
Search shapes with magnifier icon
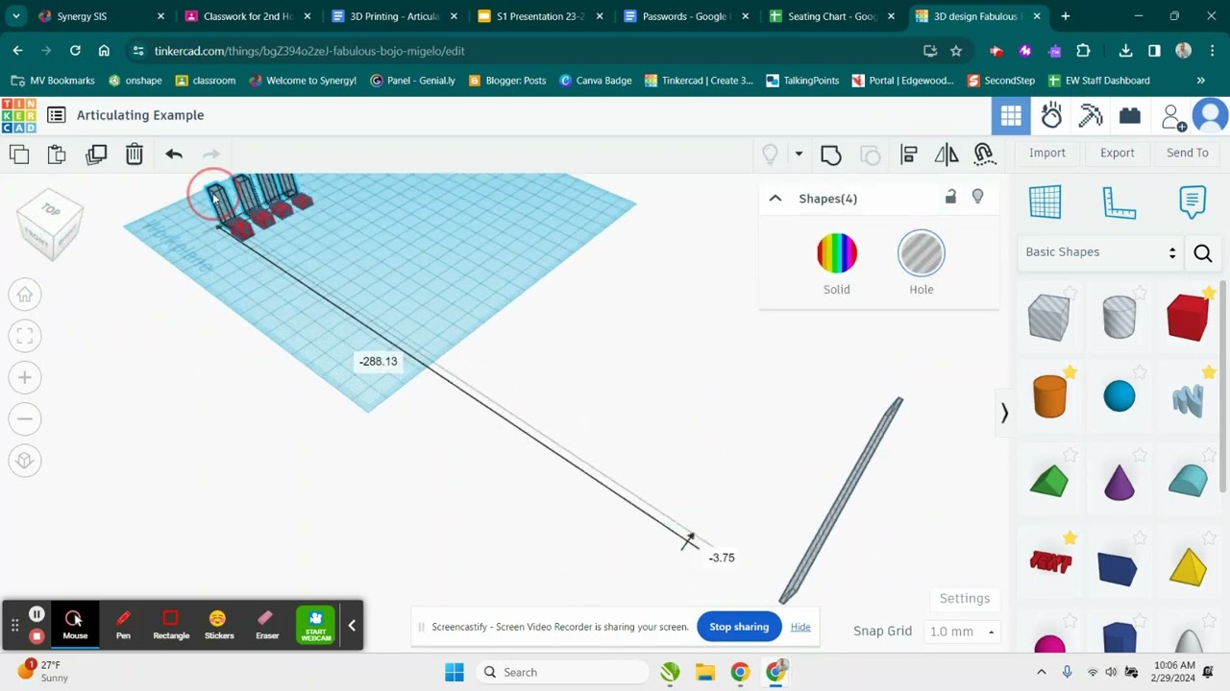(x=1203, y=253)
